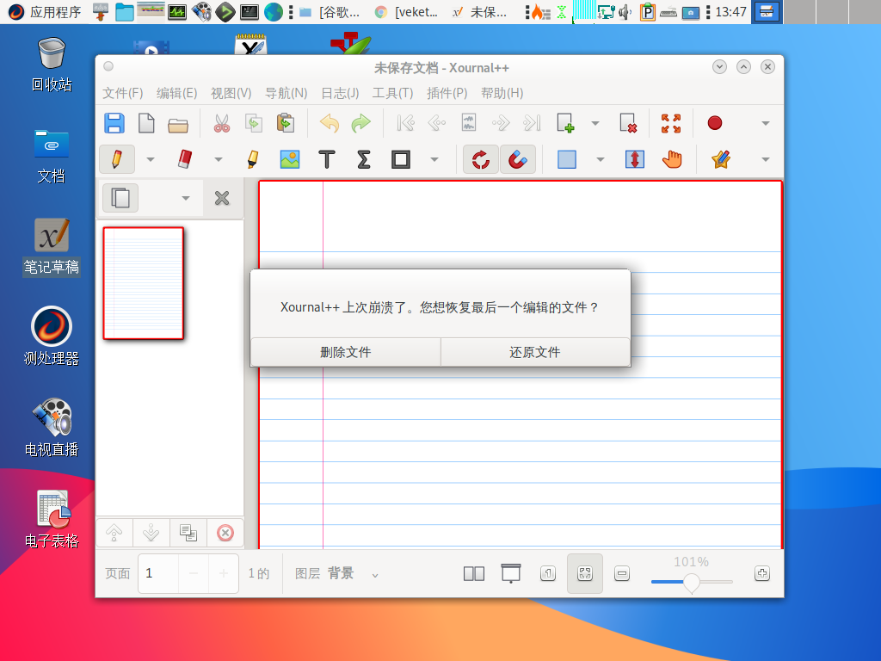881x661 pixels.
Task: Open the sidebar preview type dropdown
Action: coord(186,198)
